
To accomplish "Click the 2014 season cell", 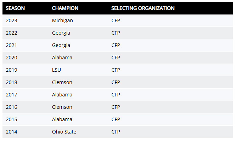I will tap(11, 132).
